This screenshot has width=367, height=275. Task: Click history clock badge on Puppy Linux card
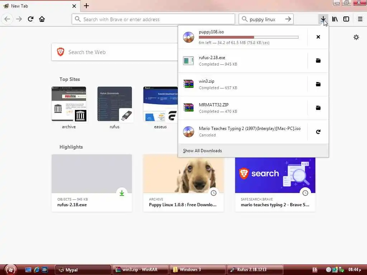pyautogui.click(x=214, y=193)
